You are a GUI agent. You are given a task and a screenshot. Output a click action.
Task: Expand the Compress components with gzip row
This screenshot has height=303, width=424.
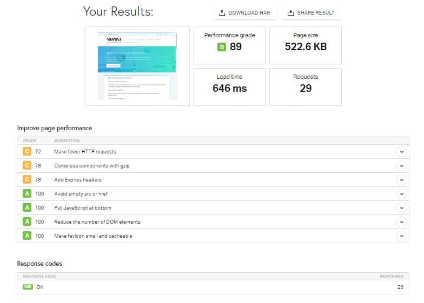coord(401,166)
